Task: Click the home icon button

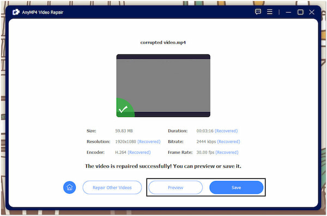Action: point(69,187)
